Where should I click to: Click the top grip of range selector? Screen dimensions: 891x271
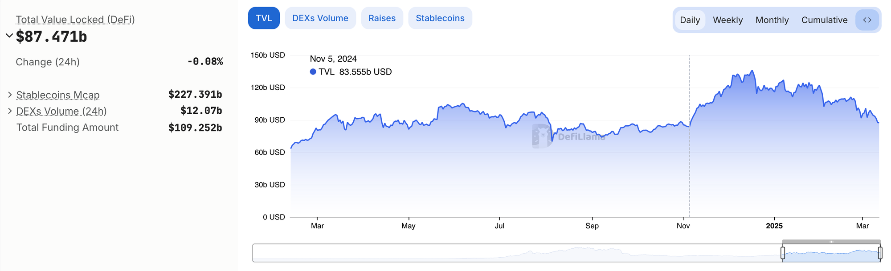pyautogui.click(x=831, y=242)
